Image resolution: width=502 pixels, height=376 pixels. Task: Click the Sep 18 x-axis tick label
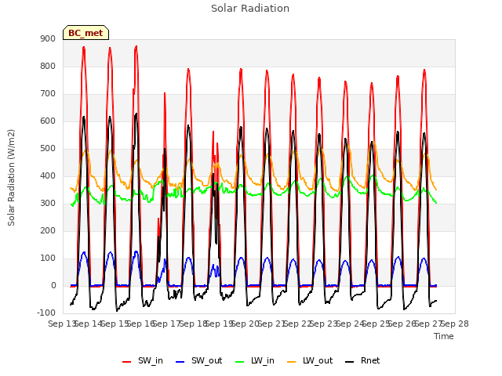(193, 324)
